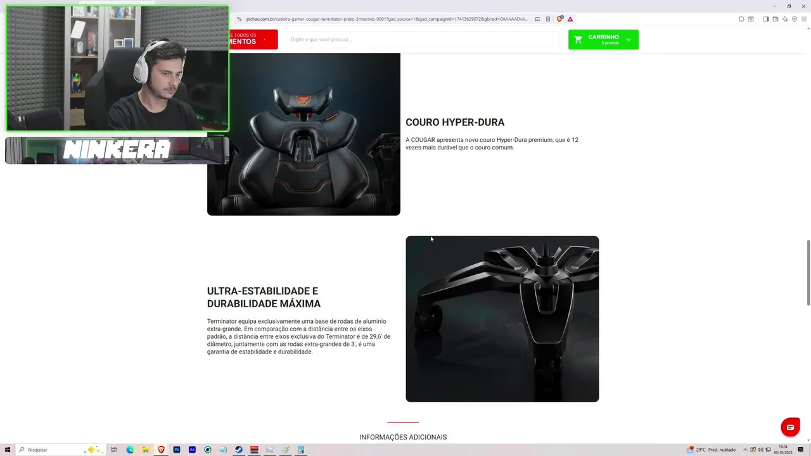811x456 pixels.
Task: Restore the browser window size
Action: pyautogui.click(x=789, y=6)
